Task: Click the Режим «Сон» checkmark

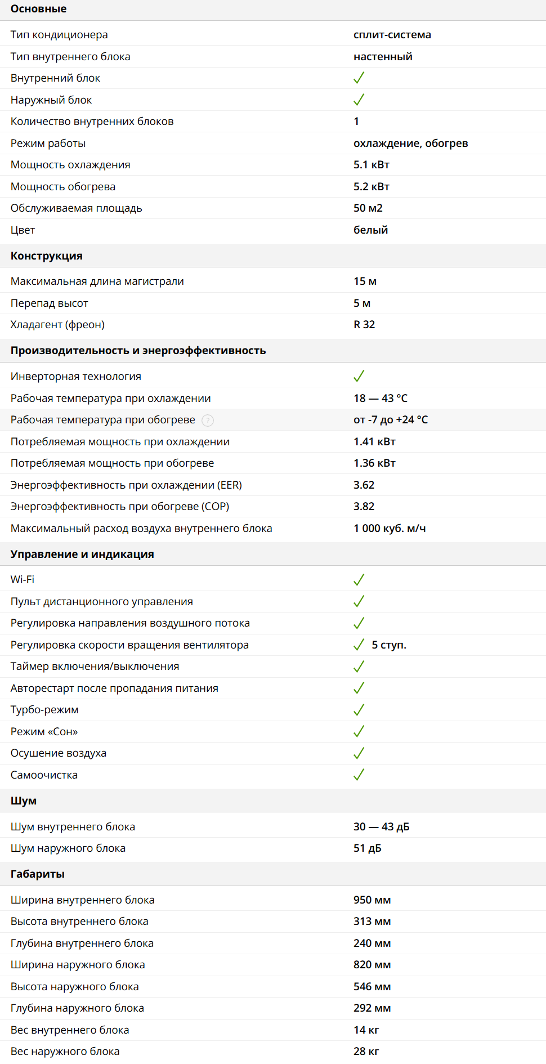Action: click(x=359, y=732)
